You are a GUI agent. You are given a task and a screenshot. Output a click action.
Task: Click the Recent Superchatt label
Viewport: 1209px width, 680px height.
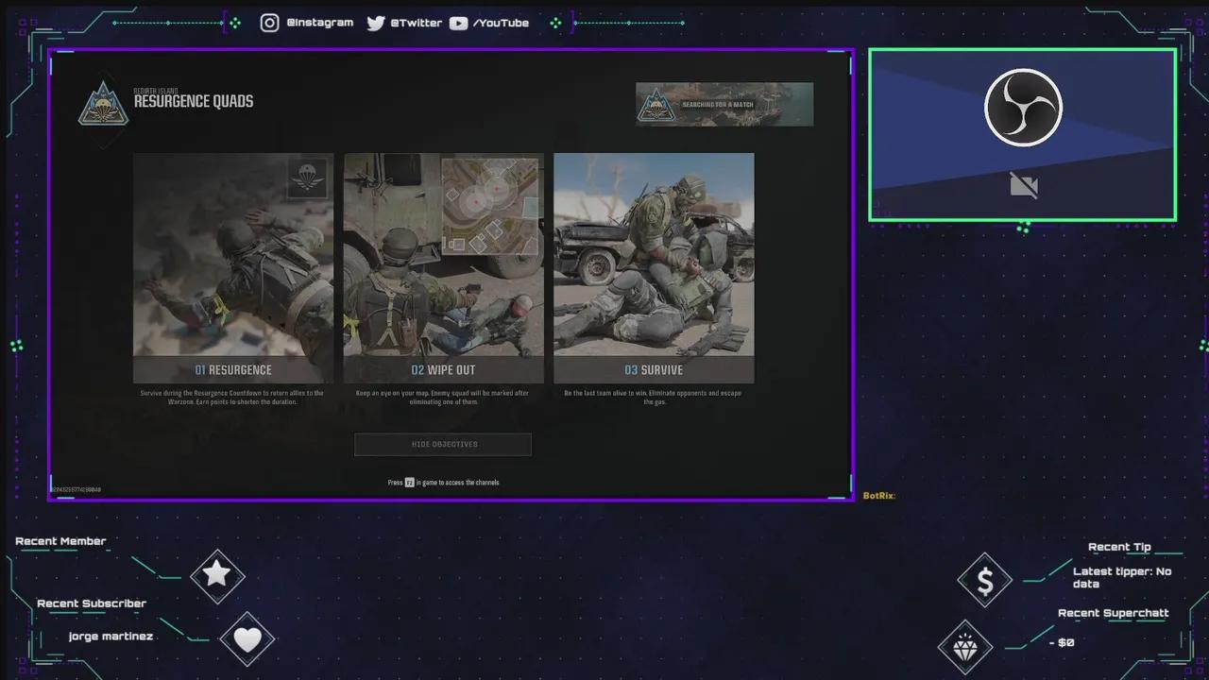pos(1114,613)
